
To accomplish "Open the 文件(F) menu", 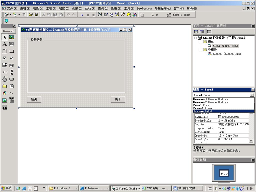I will 12,8.
